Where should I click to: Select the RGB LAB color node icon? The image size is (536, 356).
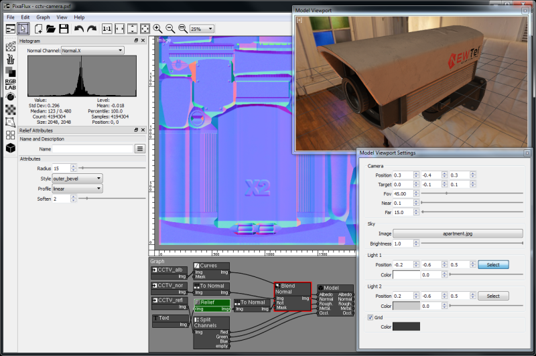pos(11,84)
